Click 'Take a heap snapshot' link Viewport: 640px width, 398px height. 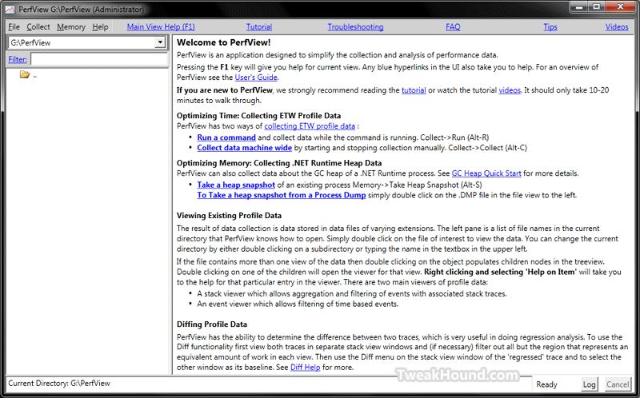[x=236, y=185]
